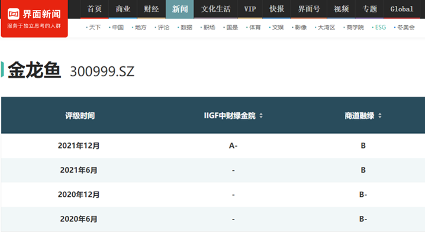Select the 2021年12月 date cell
The height and width of the screenshot is (233, 425).
coord(79,145)
